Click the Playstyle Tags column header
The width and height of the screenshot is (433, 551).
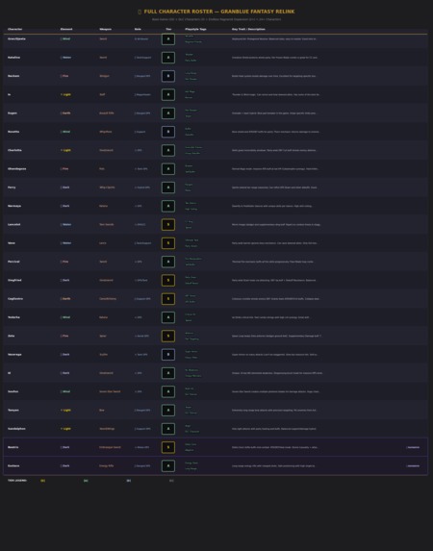(195, 29)
